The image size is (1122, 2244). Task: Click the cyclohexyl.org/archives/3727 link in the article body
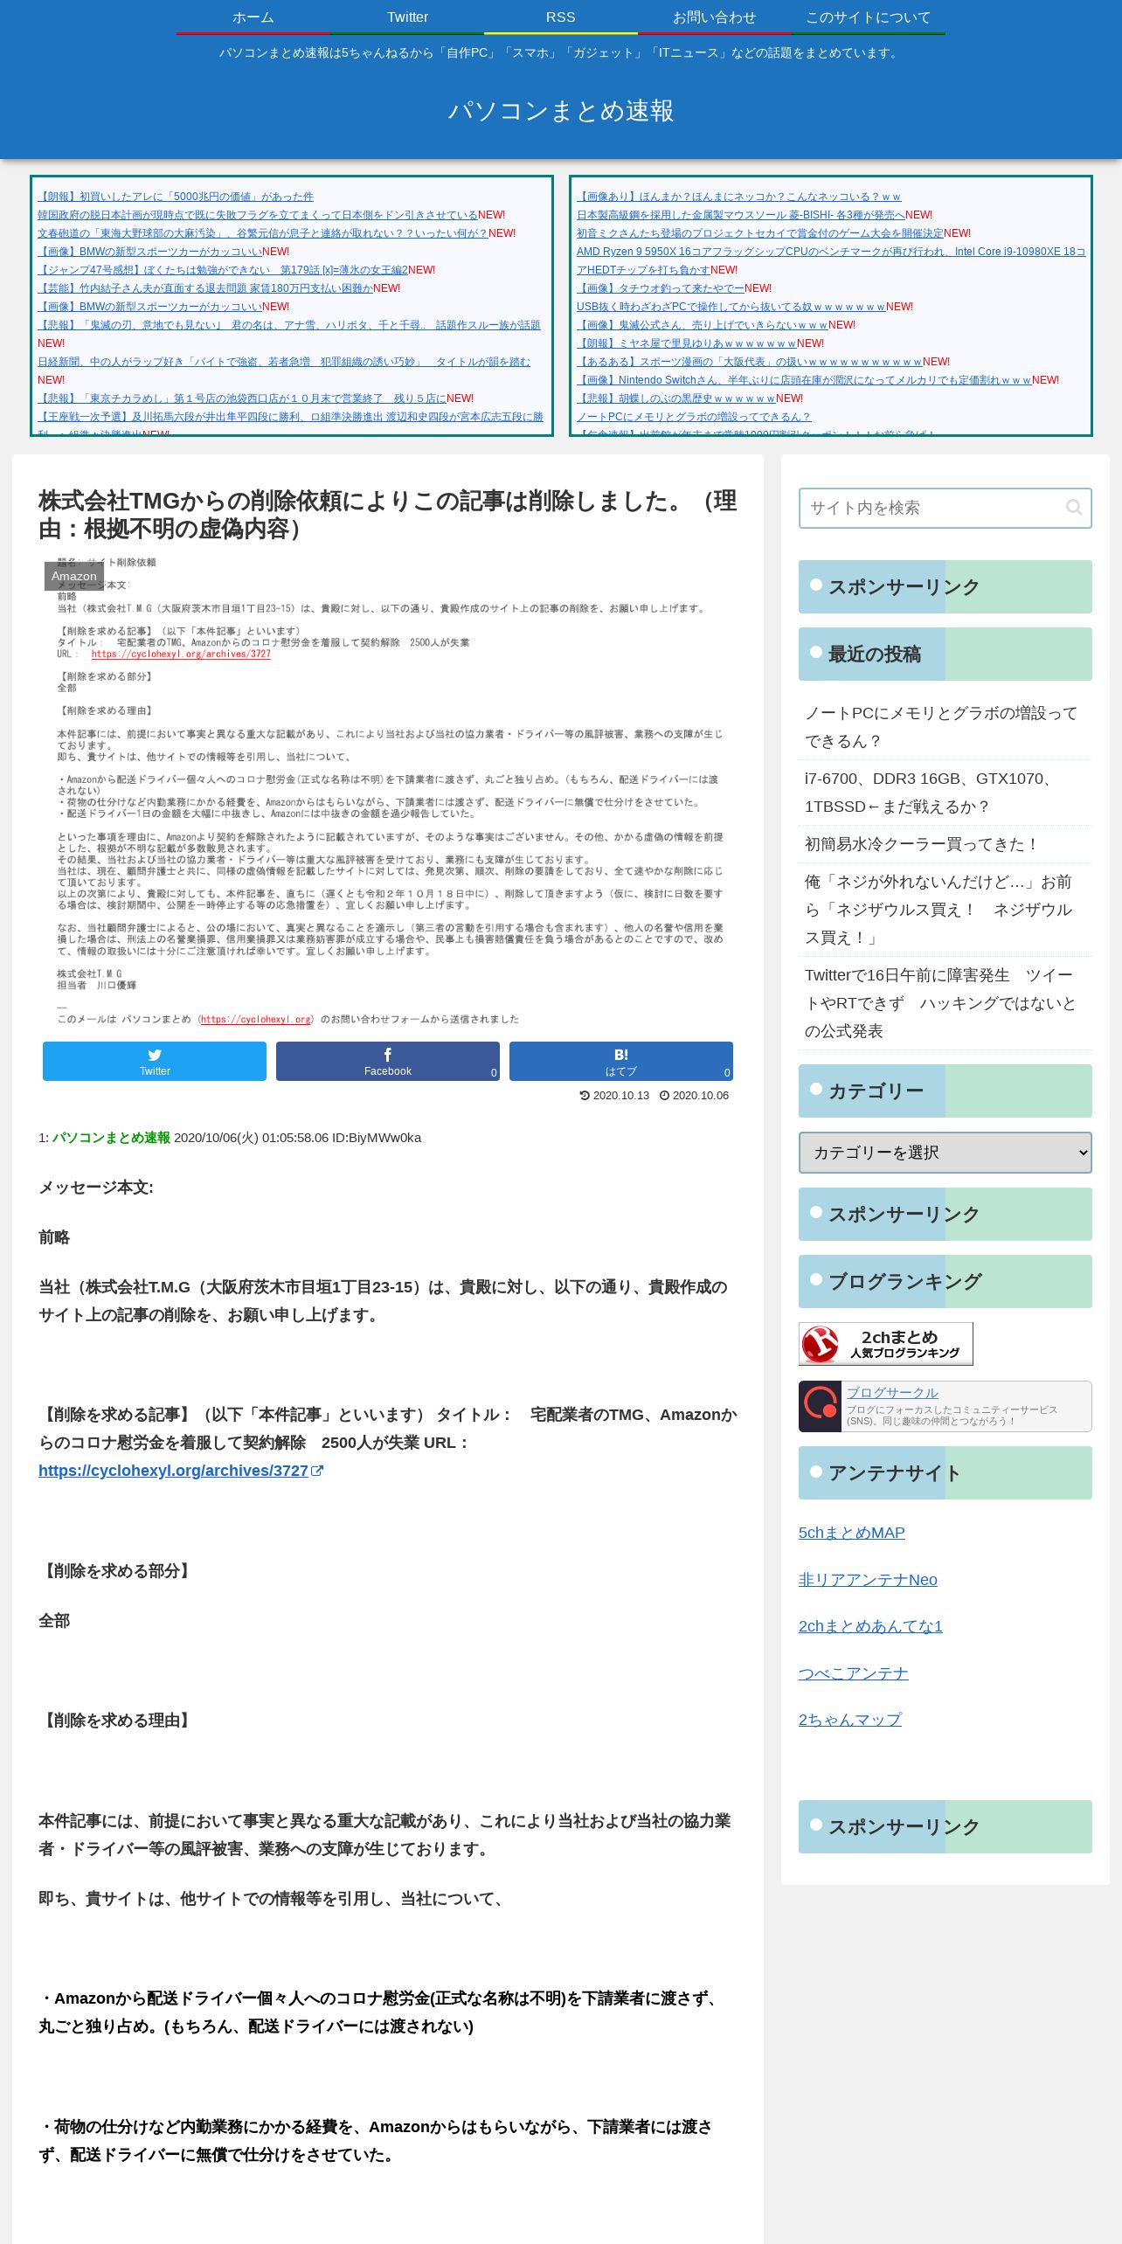(173, 1471)
